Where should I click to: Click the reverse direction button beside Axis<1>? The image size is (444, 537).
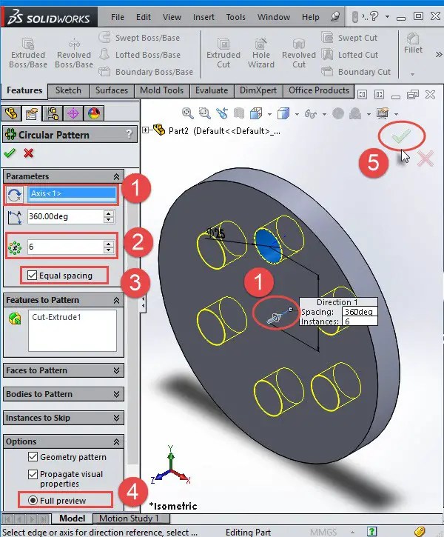(x=14, y=195)
